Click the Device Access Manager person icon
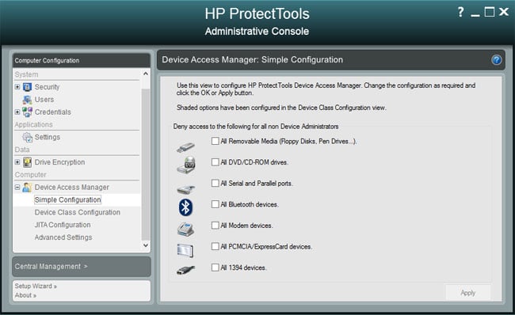This screenshot has width=515, height=315. 27,188
